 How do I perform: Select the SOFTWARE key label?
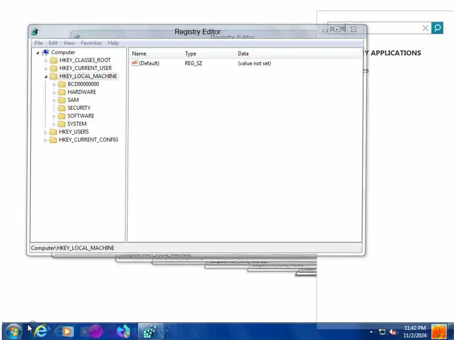81,116
